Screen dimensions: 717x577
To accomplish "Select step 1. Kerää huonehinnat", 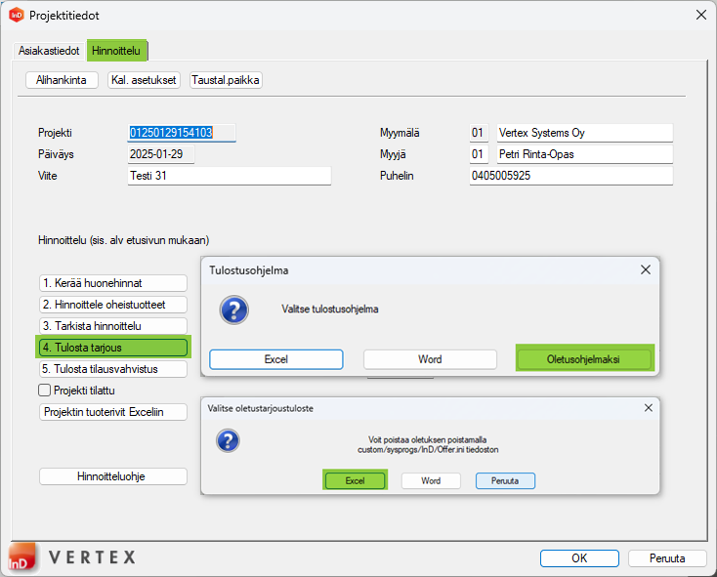I will (x=112, y=283).
